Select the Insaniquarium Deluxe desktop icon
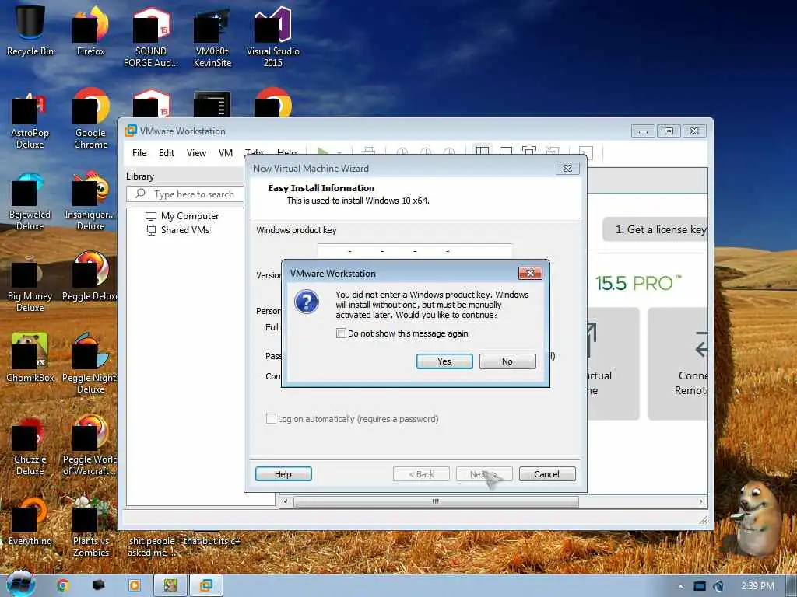The width and height of the screenshot is (797, 597). pos(90,201)
